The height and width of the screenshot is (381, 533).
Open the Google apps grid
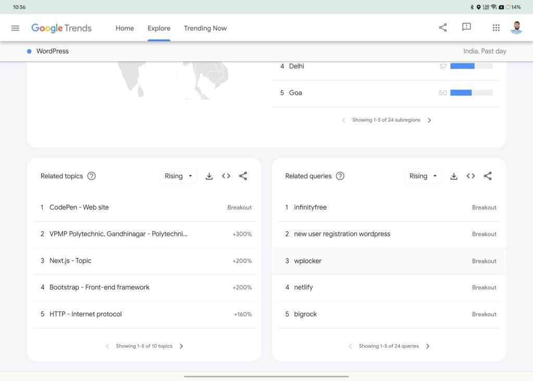click(496, 28)
